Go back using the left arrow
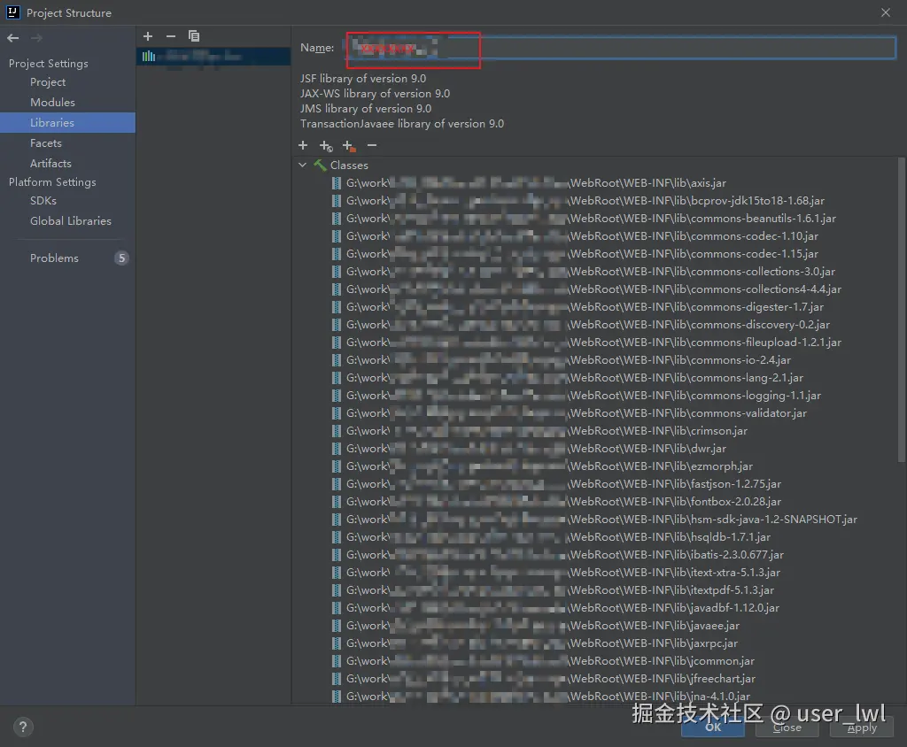 click(12, 38)
